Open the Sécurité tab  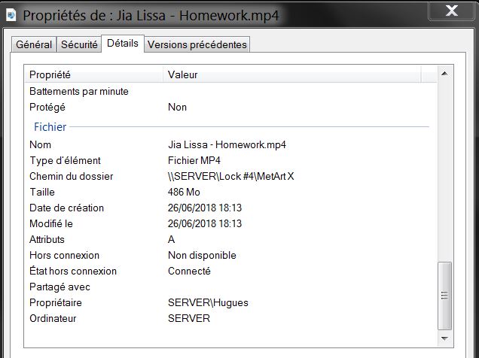[x=79, y=44]
